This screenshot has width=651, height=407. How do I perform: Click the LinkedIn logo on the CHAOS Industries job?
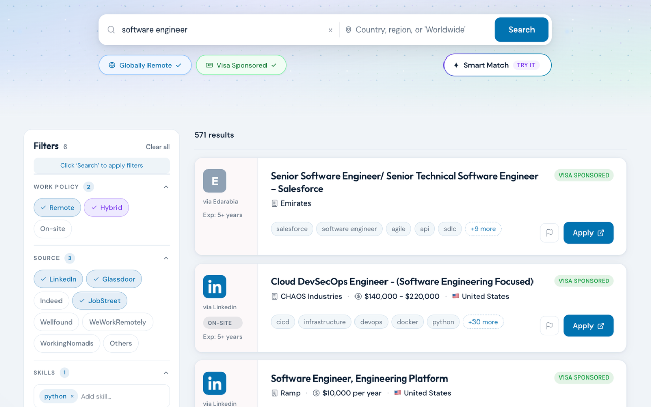215,286
